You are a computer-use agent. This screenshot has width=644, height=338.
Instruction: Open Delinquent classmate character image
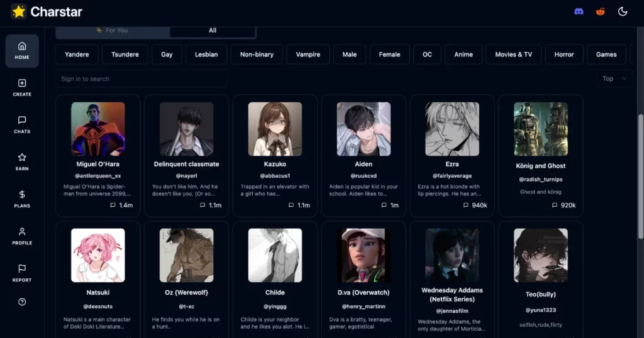186,129
